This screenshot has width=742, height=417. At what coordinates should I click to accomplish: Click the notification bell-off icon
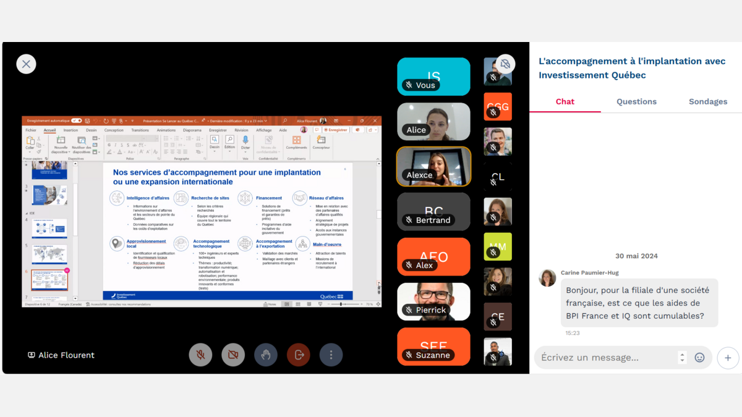coord(505,64)
